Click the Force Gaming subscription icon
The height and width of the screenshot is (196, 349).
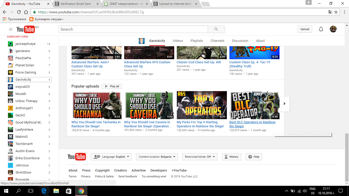tap(10, 72)
